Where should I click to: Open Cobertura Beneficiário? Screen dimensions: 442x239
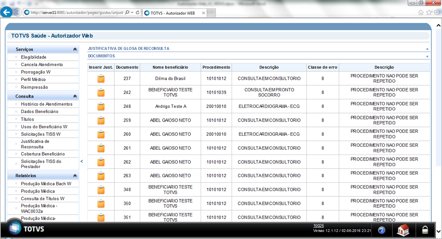click(x=43, y=154)
